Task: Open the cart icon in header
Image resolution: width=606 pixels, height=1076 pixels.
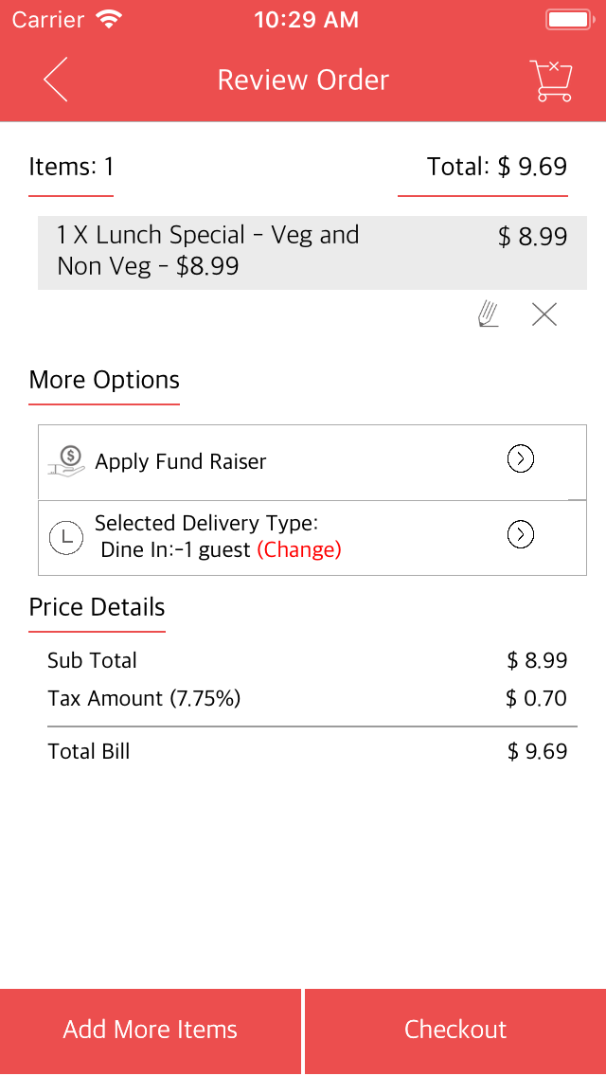Action: point(551,81)
